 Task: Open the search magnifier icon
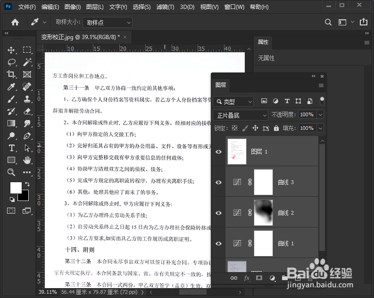(x=328, y=23)
